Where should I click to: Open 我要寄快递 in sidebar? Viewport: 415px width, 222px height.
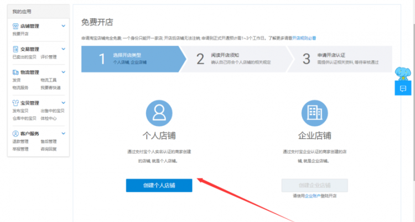50,87
